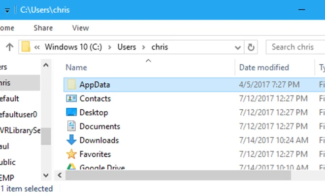Click the folder icon in address bar
Screen dimensions: 325x196
point(26,47)
